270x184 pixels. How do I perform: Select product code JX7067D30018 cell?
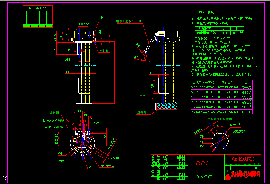[228, 111]
